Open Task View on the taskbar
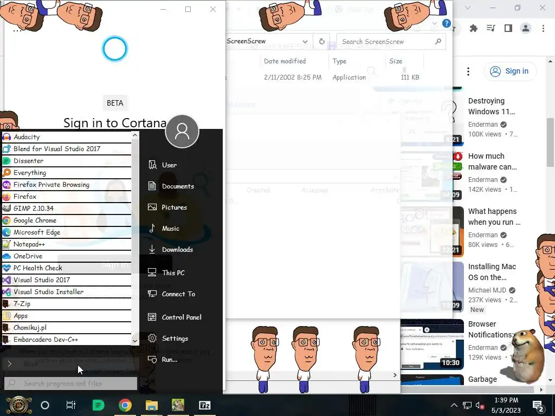Image resolution: width=555 pixels, height=416 pixels. point(71,405)
